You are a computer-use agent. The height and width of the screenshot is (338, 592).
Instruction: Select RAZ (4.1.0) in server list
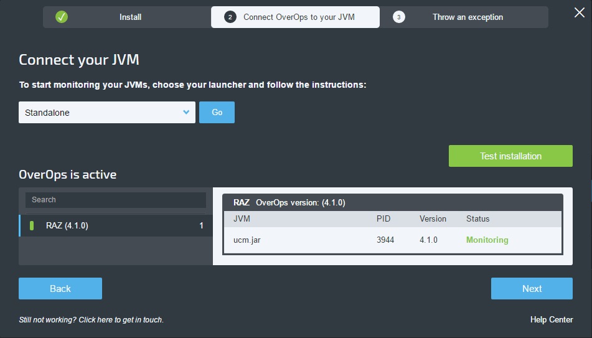coord(116,225)
